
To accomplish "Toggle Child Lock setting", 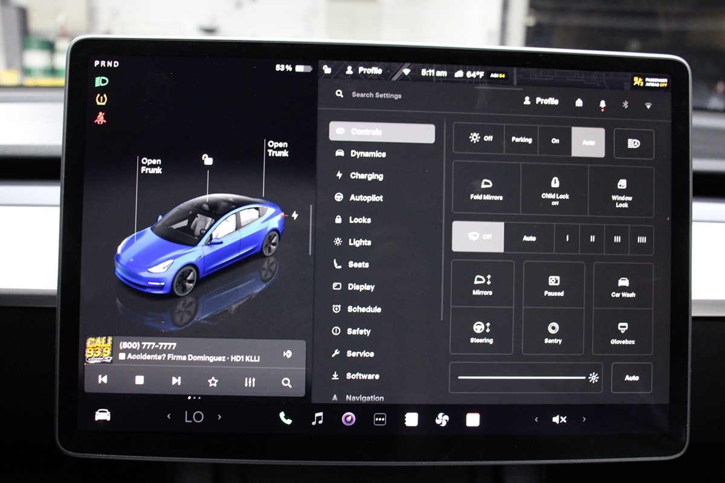I will click(x=555, y=188).
